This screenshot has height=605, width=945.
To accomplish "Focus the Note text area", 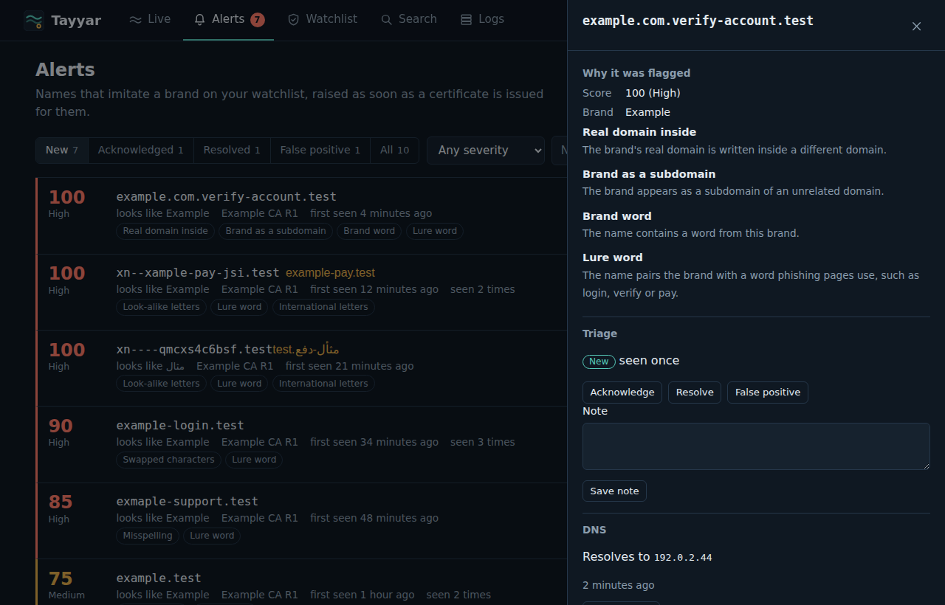I will point(756,446).
